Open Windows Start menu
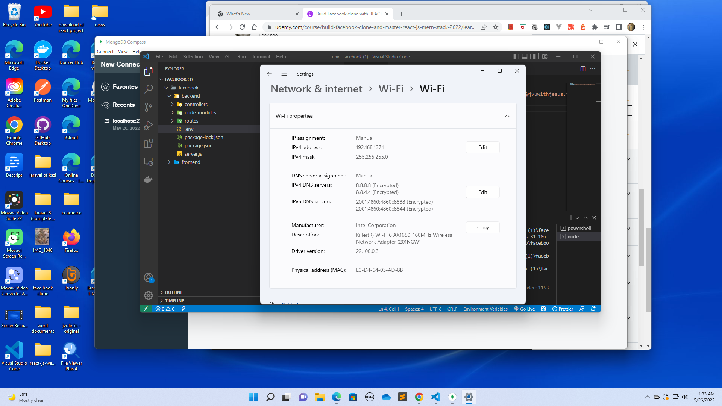The width and height of the screenshot is (722, 406). (x=254, y=397)
